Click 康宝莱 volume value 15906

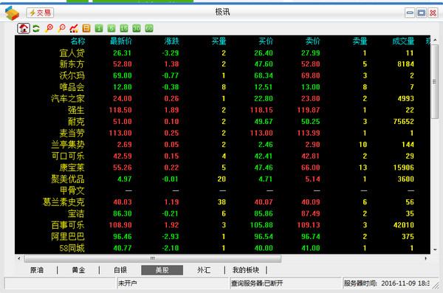404,168
